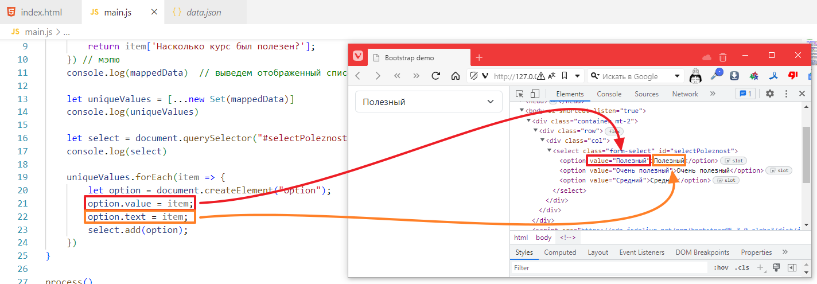Open the Полезный select dropdown on page
817x284 pixels.
[427, 102]
